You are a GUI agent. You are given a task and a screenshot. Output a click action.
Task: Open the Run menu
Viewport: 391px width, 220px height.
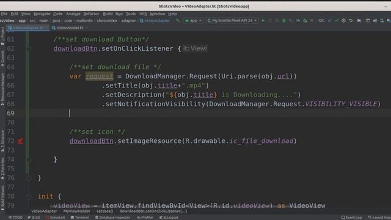point(119,13)
